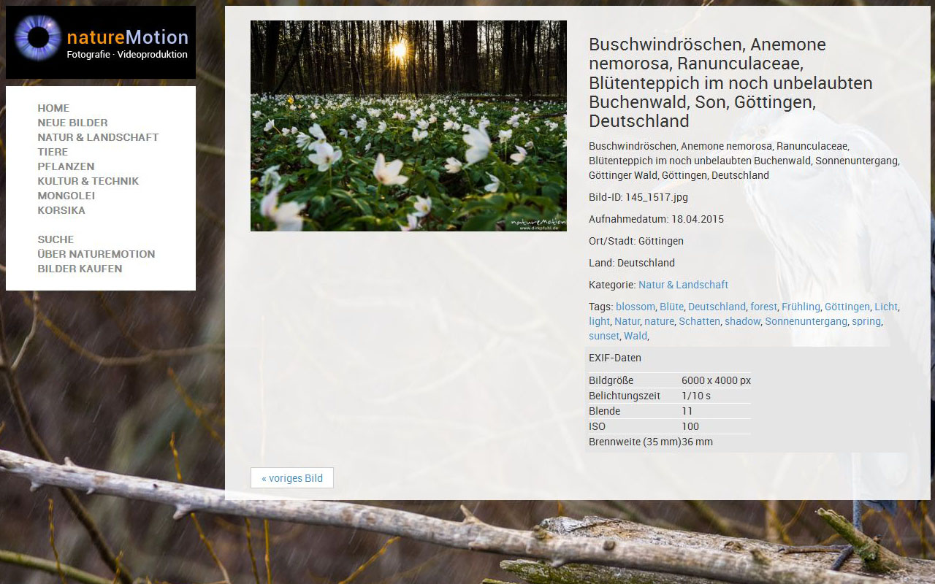Open KULTUR & TECHNIK menu entry
The height and width of the screenshot is (584, 935).
click(88, 181)
